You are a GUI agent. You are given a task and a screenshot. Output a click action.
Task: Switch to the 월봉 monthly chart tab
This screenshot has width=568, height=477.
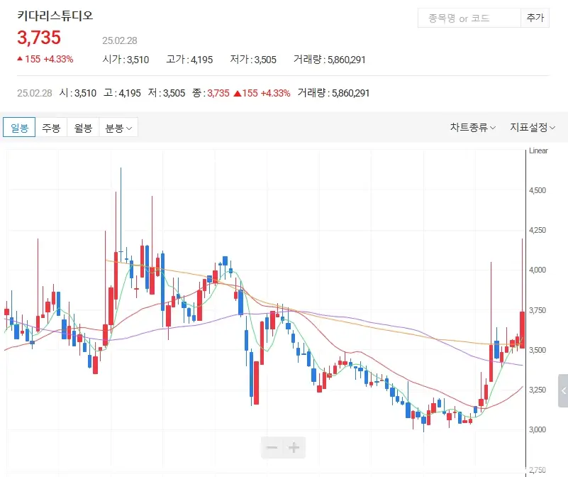tap(83, 127)
